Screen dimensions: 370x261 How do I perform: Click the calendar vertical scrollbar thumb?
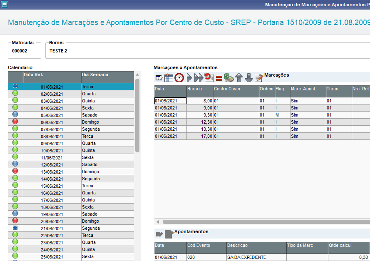pyautogui.click(x=137, y=116)
